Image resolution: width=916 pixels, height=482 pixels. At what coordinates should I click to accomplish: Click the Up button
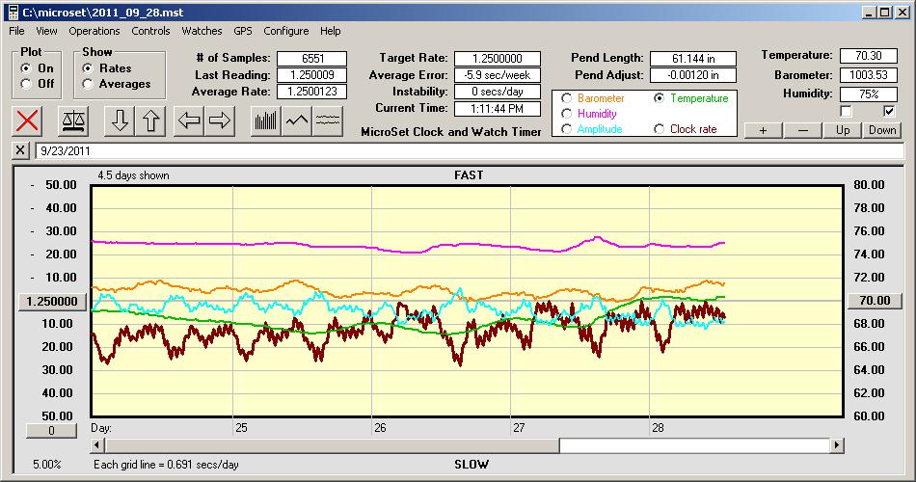pos(843,130)
